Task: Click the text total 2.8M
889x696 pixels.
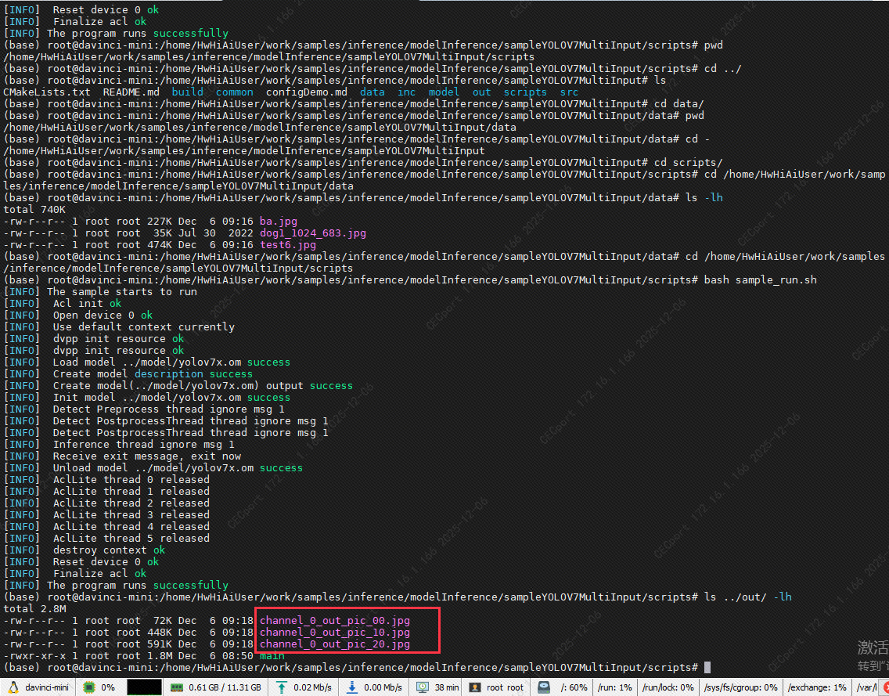Action: 34,608
